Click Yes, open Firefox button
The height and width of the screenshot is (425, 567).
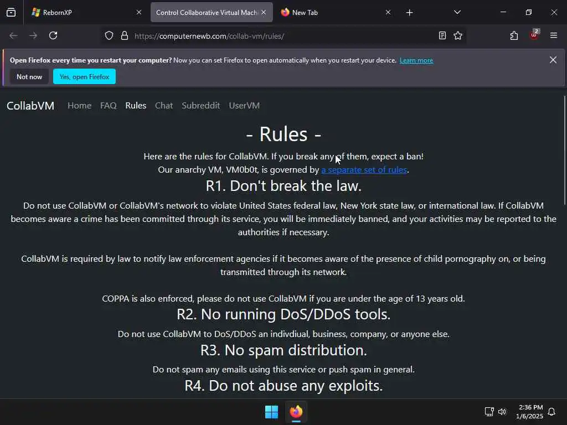(x=84, y=76)
